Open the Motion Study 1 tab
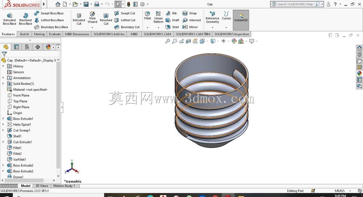The width and height of the screenshot is (363, 197). tap(64, 186)
